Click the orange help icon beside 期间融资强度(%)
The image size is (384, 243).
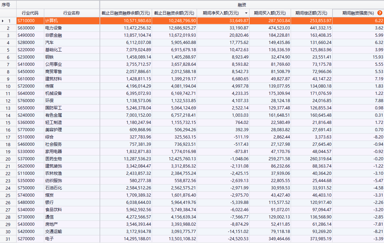click(x=380, y=13)
